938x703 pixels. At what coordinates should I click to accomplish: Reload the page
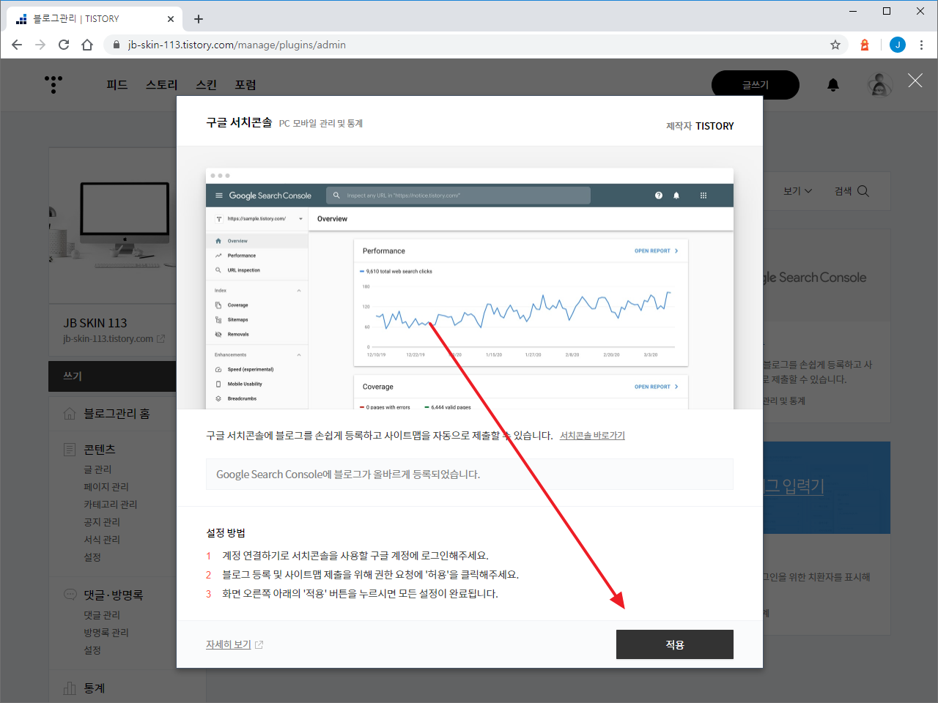pyautogui.click(x=64, y=45)
